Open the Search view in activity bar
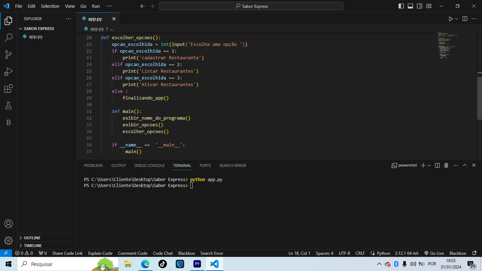Image resolution: width=482 pixels, height=271 pixels. click(8, 37)
